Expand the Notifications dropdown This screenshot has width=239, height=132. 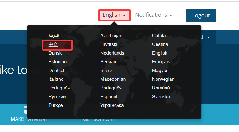pos(154,15)
